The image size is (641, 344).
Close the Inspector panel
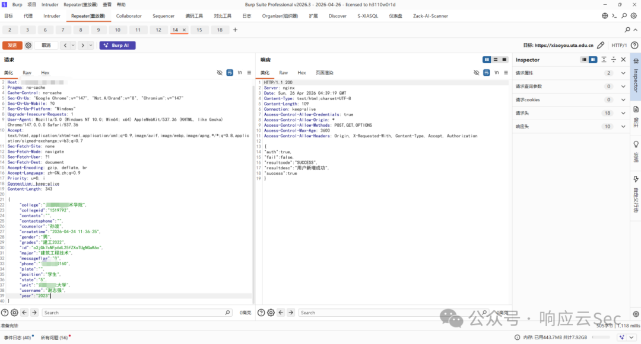[x=623, y=60]
